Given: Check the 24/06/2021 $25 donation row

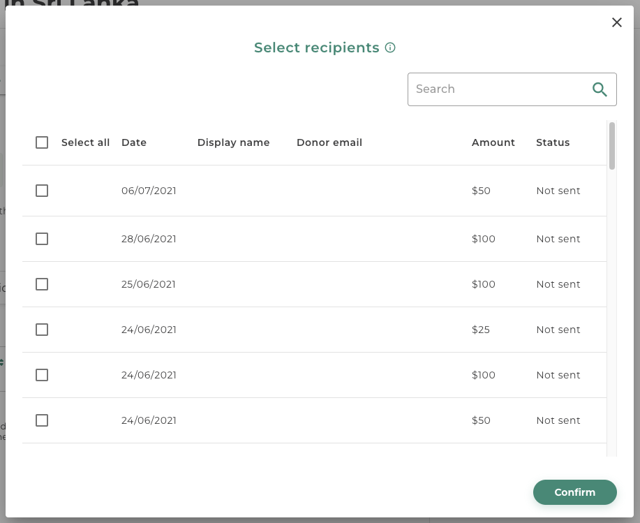Looking at the screenshot, I should (x=42, y=330).
